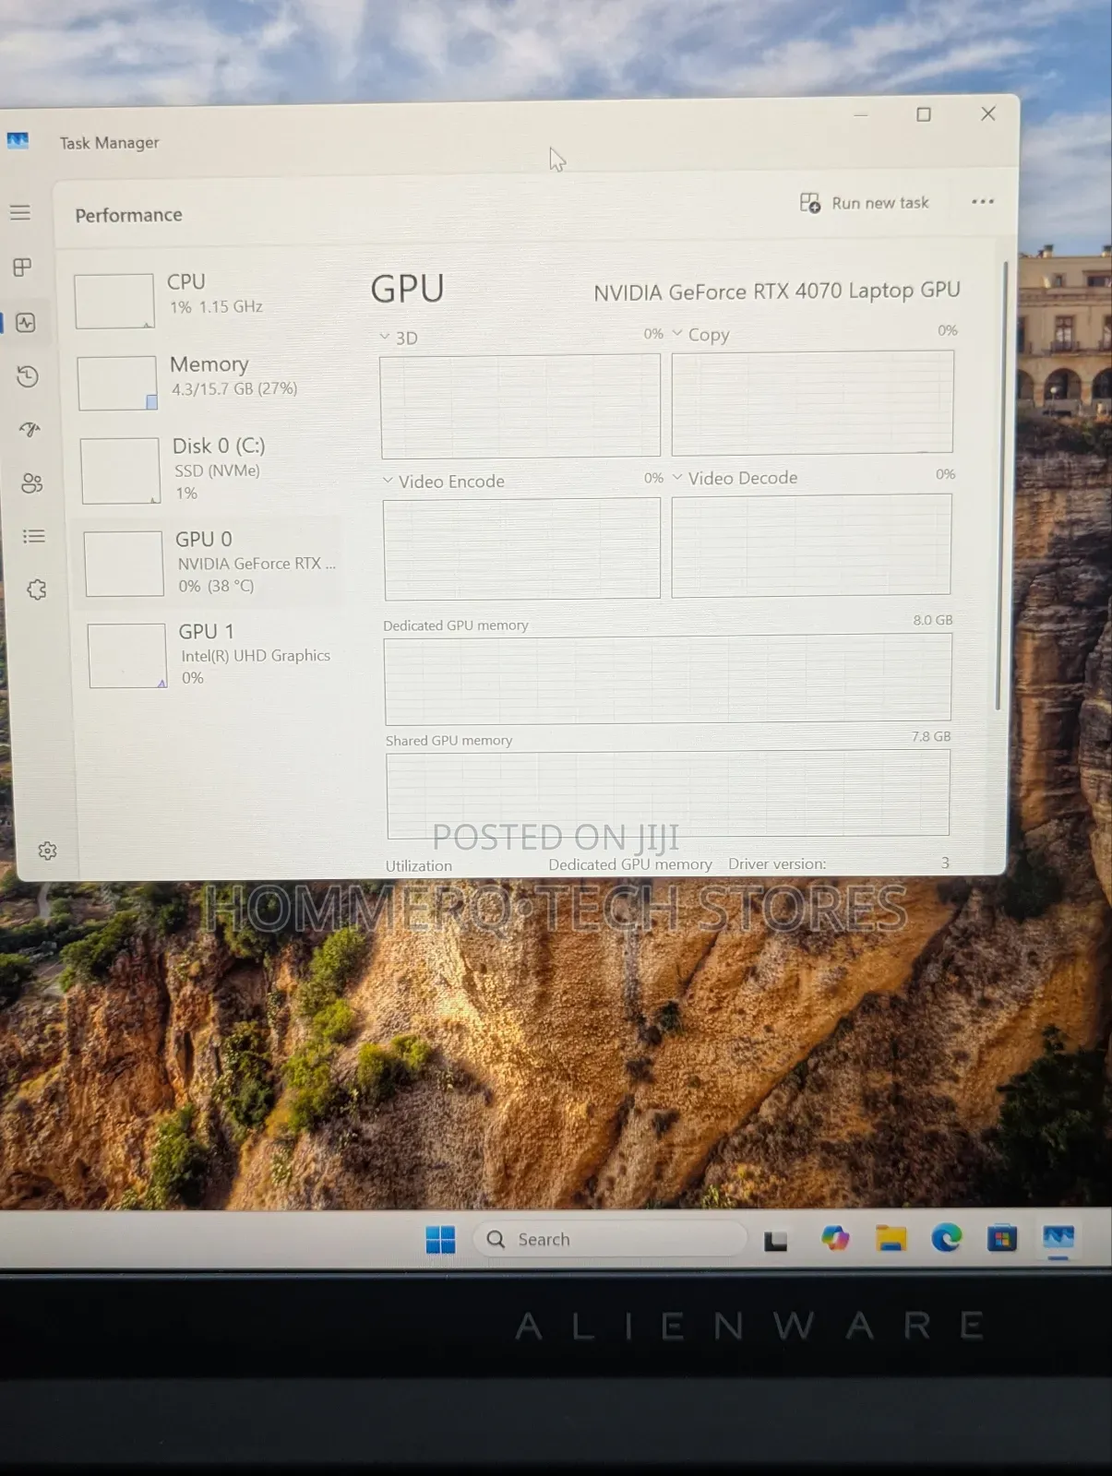Screen dimensions: 1112x1476
Task: Open Microsoft Edge from the taskbar
Action: pyautogui.click(x=947, y=1238)
